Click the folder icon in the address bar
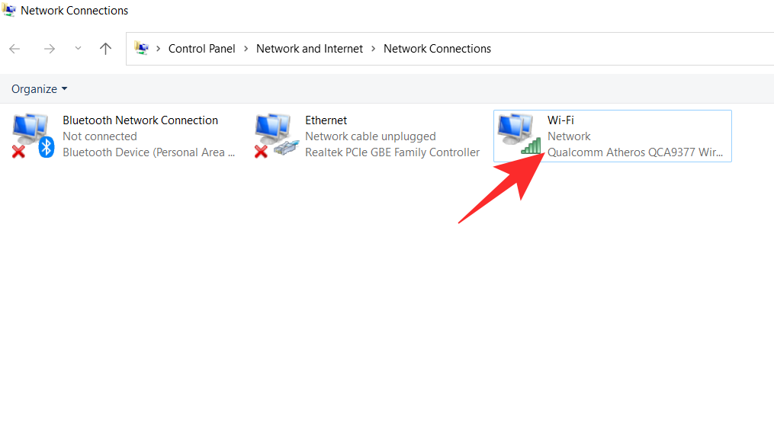This screenshot has height=442, width=774. [141, 48]
